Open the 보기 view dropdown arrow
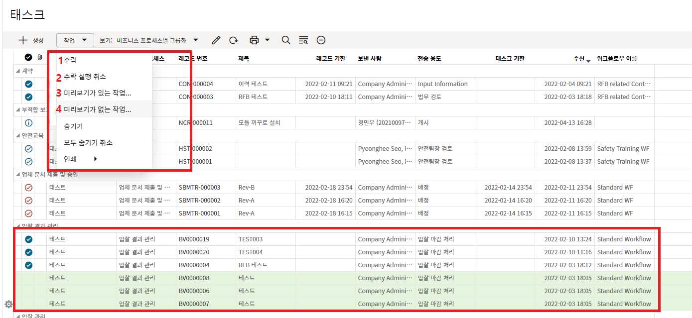692x318 pixels. 196,40
